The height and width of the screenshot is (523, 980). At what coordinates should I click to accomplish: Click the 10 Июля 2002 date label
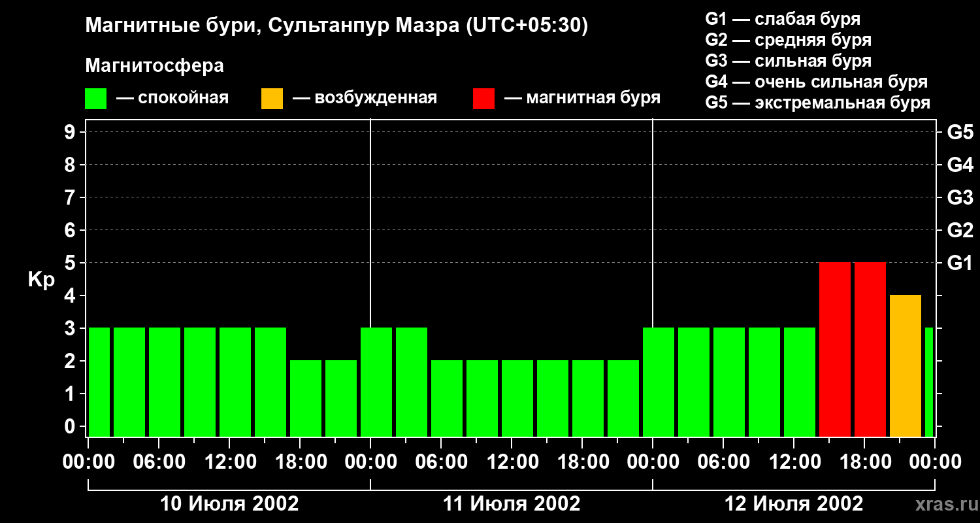coord(229,503)
